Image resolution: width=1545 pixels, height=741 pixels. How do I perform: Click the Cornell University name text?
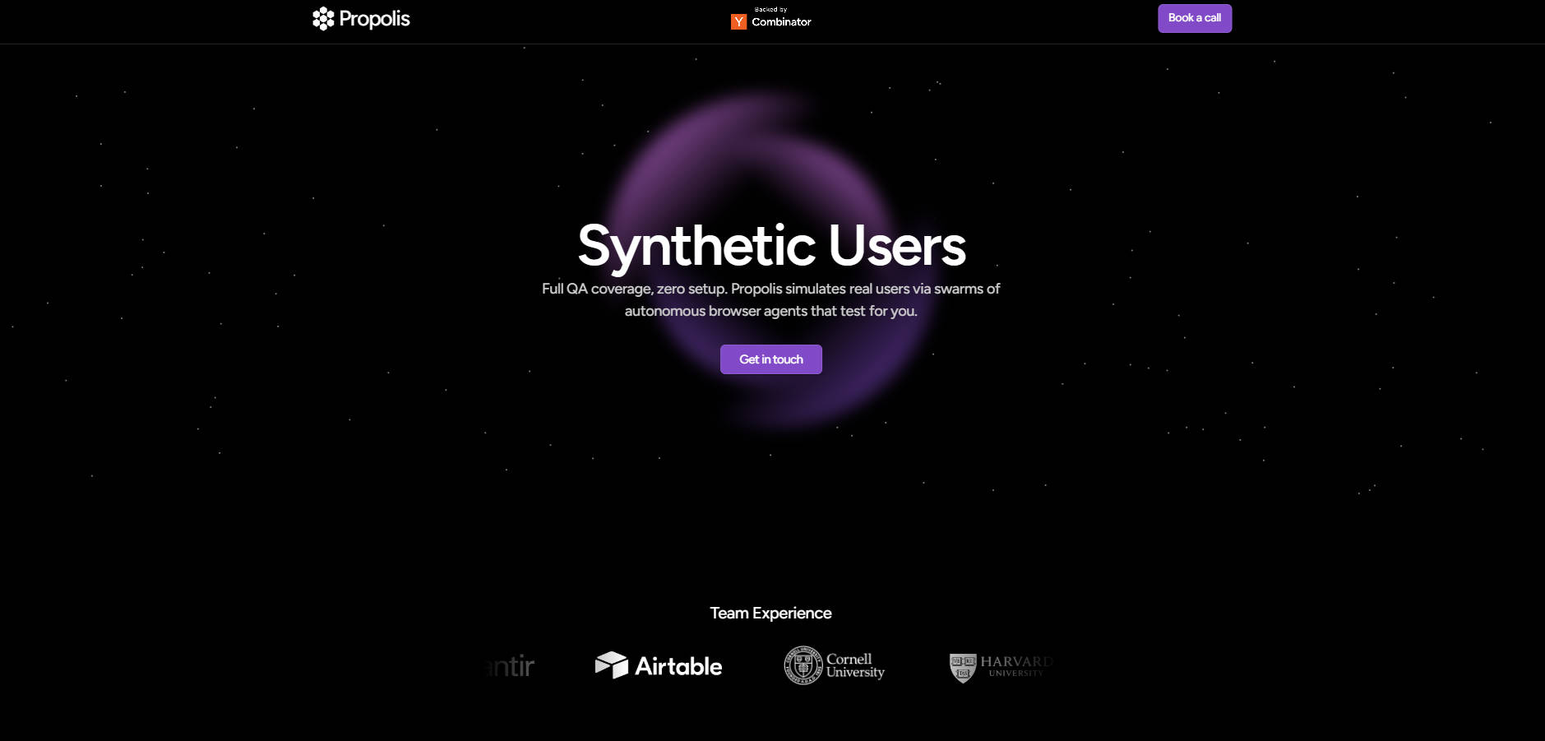[855, 665]
